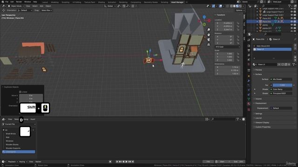Click the play animation button
The image size is (298, 167).
point(126,162)
